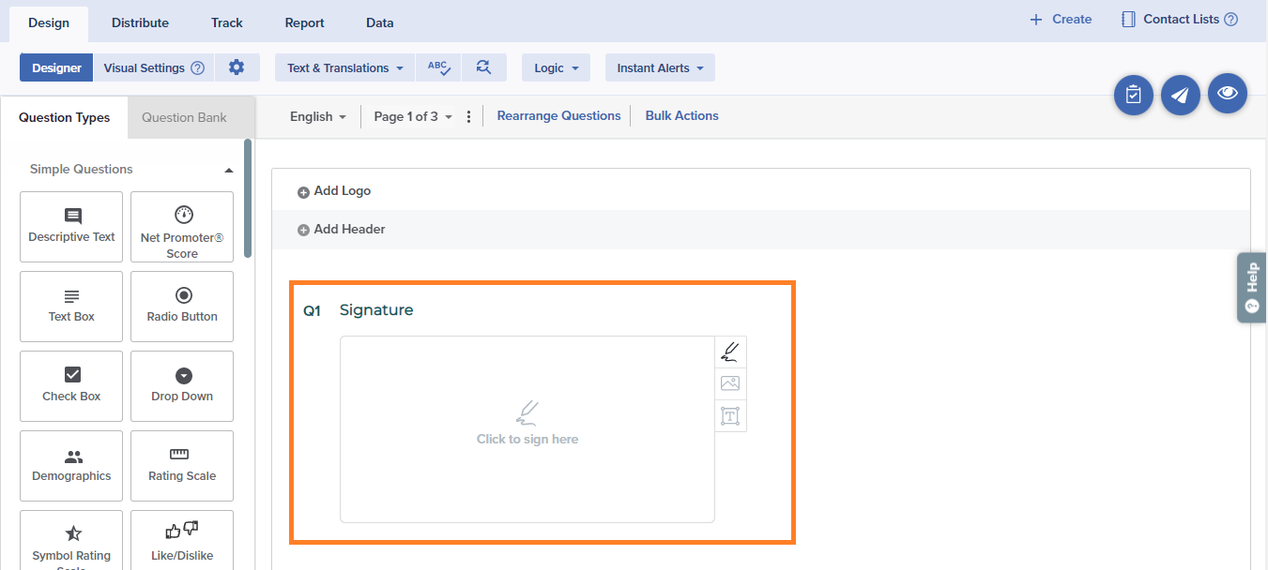Click the Add Logo button
The width and height of the screenshot is (1268, 570).
[334, 191]
